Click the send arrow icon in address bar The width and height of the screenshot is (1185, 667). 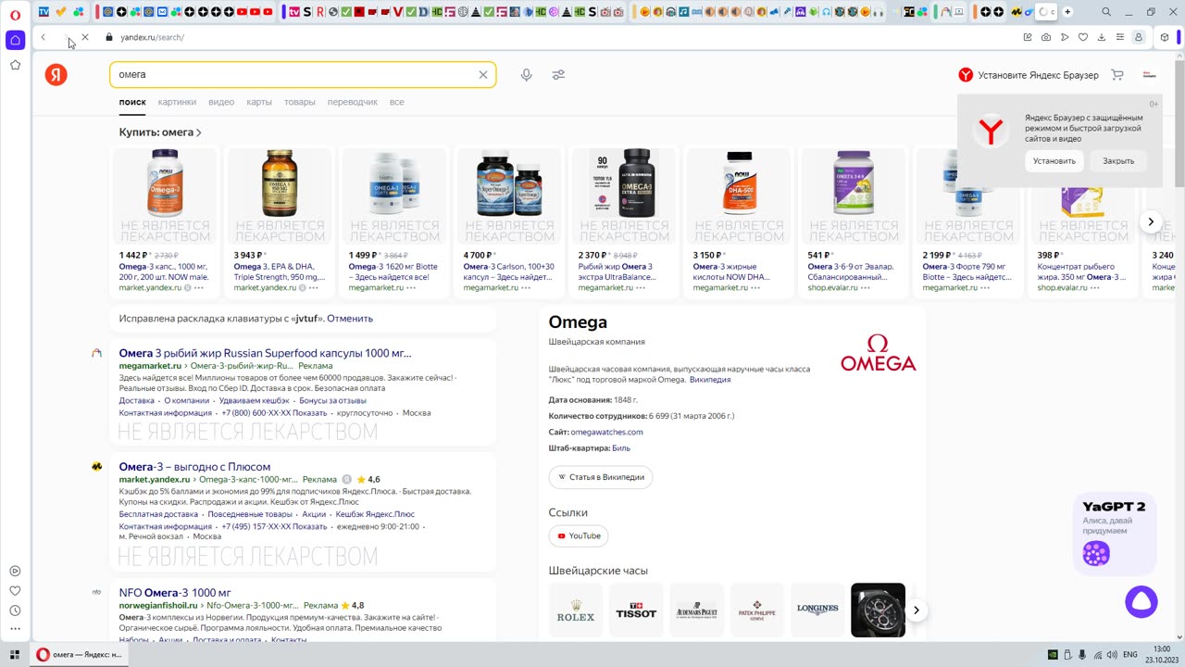pos(1065,37)
